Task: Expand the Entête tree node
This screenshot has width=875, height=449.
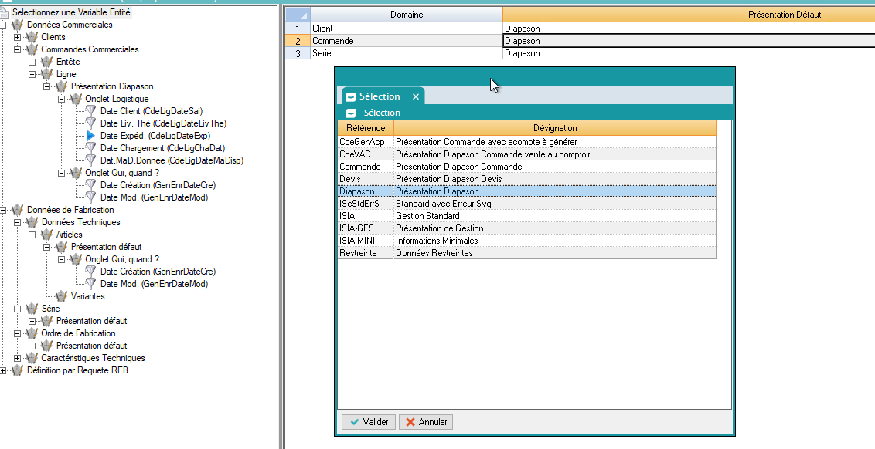Action: (32, 62)
